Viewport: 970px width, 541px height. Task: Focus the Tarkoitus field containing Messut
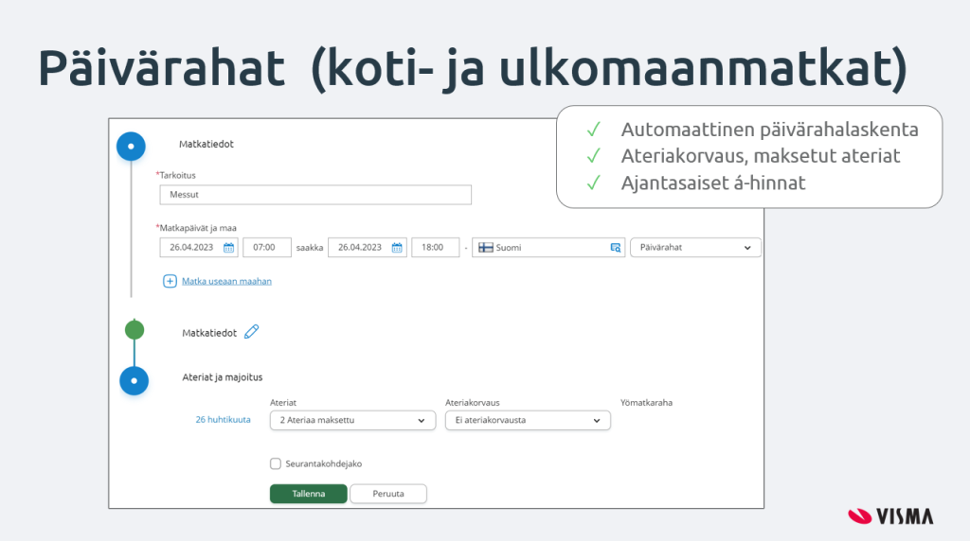(315, 195)
